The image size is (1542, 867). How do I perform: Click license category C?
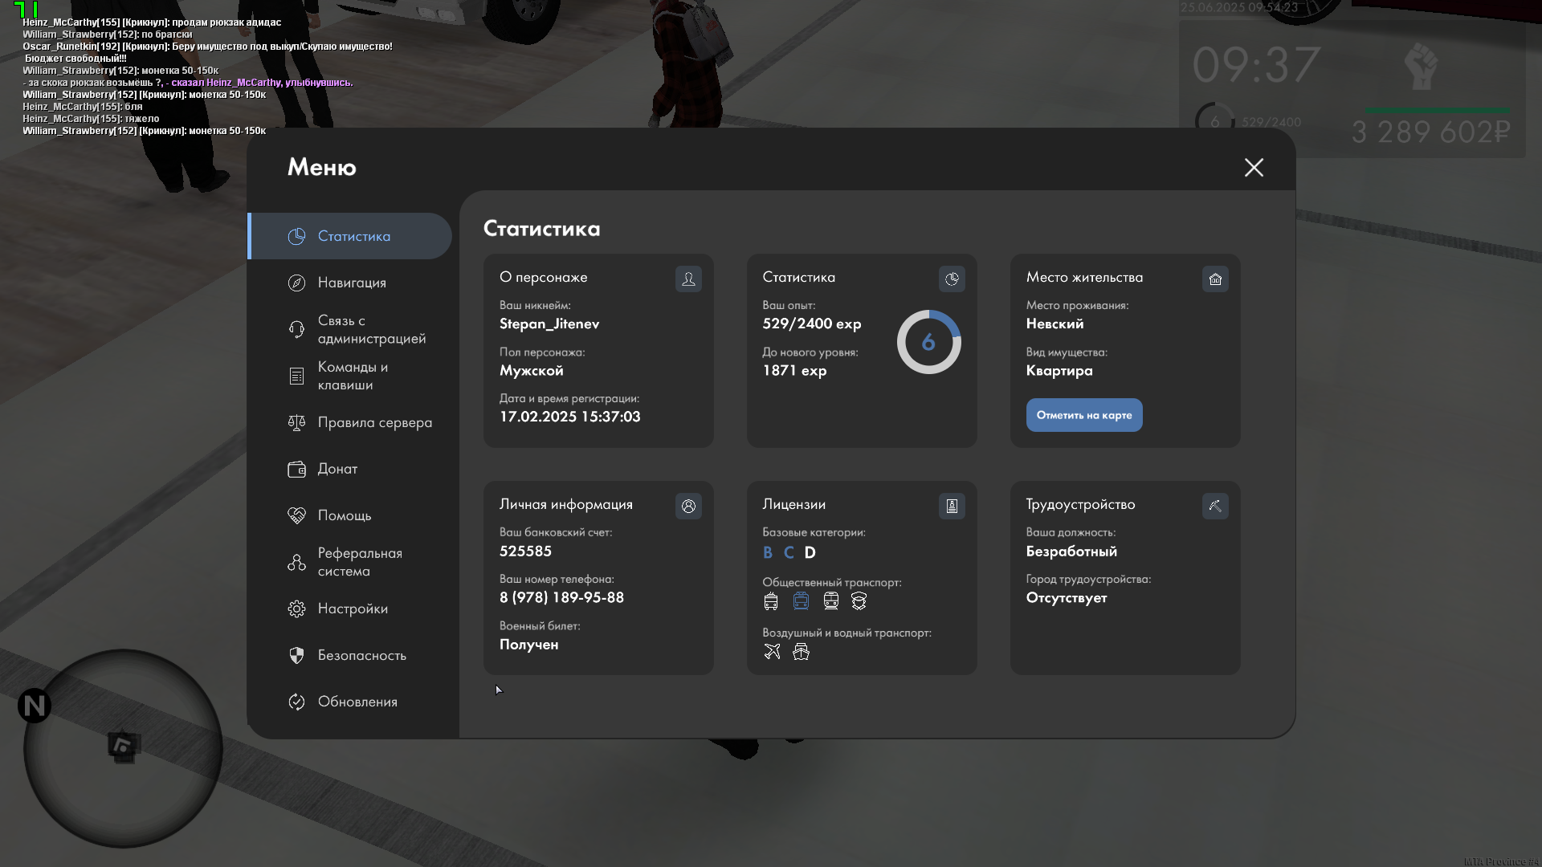(x=789, y=552)
